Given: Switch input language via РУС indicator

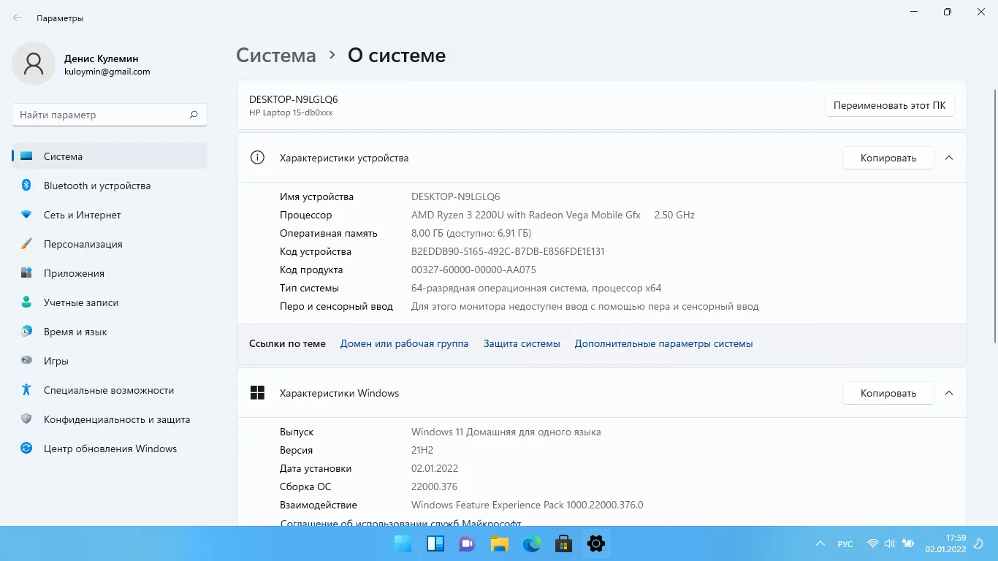Looking at the screenshot, I should click(845, 544).
